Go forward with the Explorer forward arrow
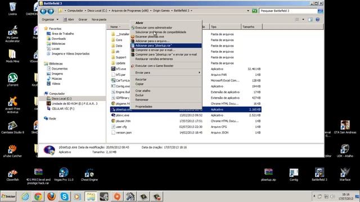 tap(51, 11)
